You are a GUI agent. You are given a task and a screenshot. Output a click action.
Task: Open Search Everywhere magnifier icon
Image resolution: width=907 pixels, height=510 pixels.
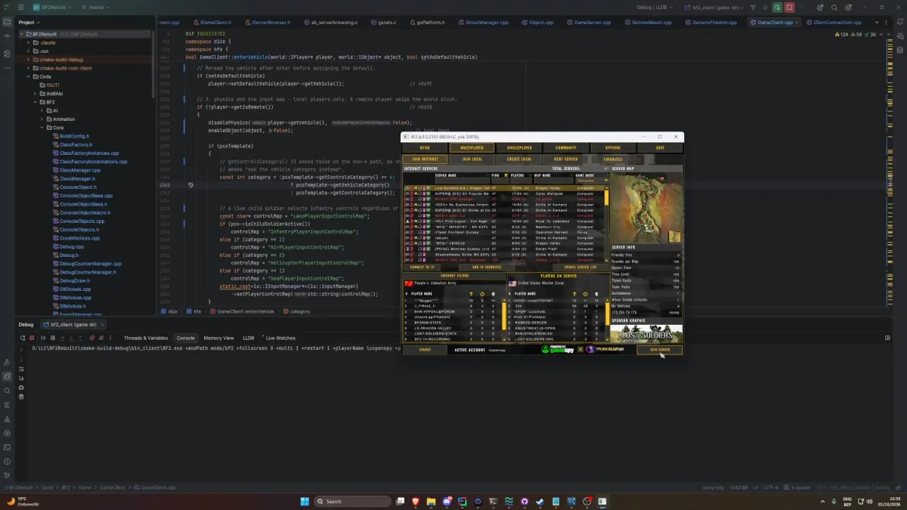pos(834,7)
